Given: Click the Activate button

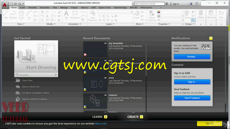Looking at the screenshot, I should [192, 56].
